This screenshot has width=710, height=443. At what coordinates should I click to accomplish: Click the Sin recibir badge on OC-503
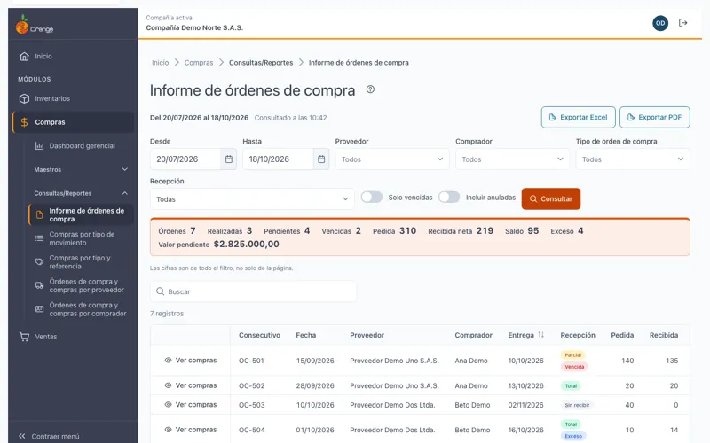pos(577,405)
